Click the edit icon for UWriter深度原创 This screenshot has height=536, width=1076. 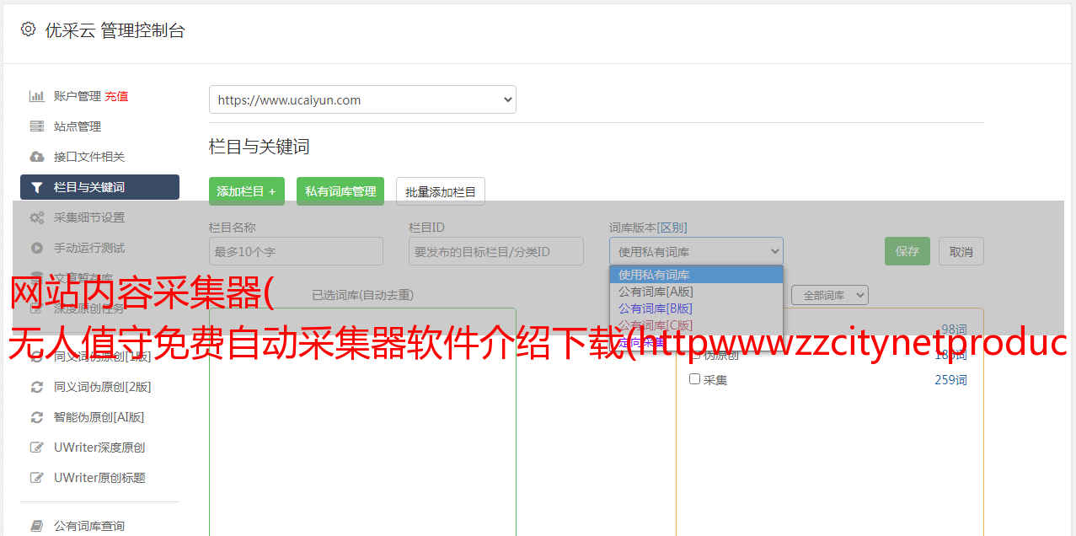[37, 448]
